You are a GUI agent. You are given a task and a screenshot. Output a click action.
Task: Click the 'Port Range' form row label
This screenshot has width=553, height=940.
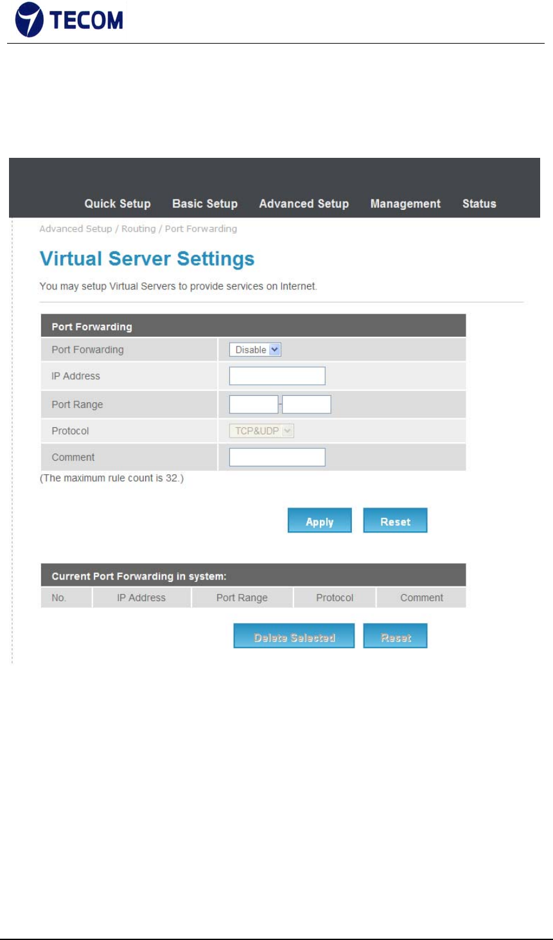[77, 404]
